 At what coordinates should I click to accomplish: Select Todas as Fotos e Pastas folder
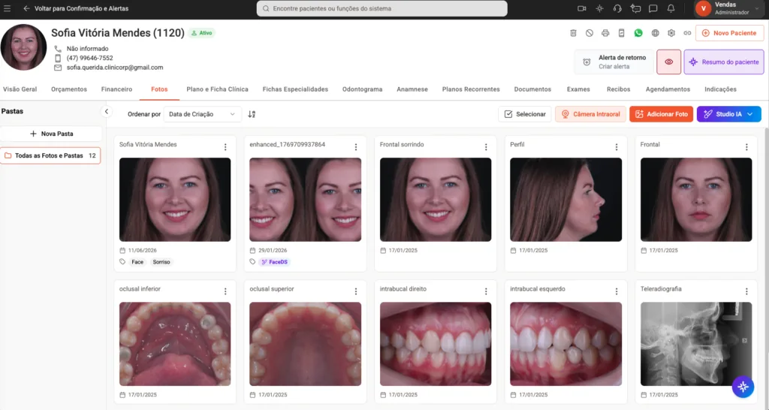coord(50,155)
